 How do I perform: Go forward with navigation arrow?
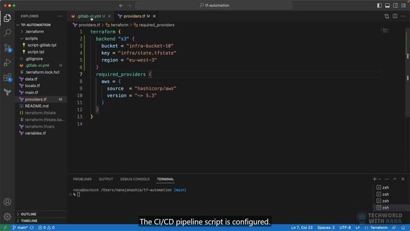(x=129, y=6)
